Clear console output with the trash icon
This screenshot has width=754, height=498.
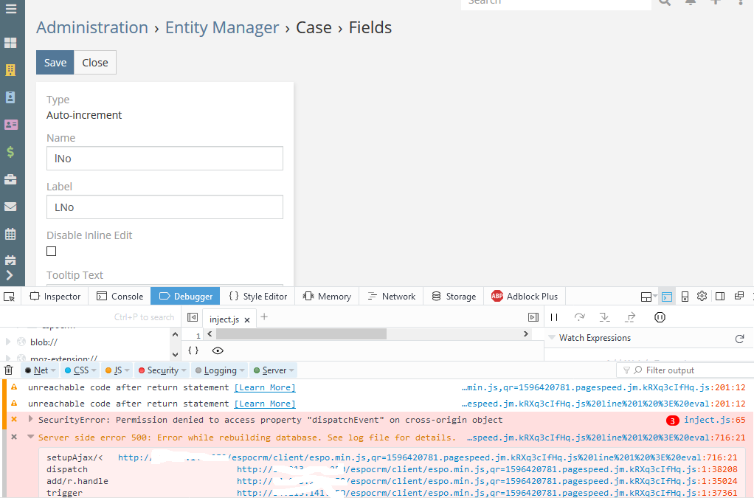pos(9,370)
